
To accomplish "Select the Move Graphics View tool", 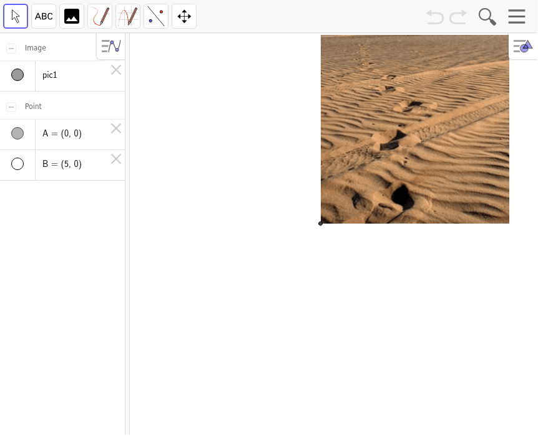I will pos(184,16).
